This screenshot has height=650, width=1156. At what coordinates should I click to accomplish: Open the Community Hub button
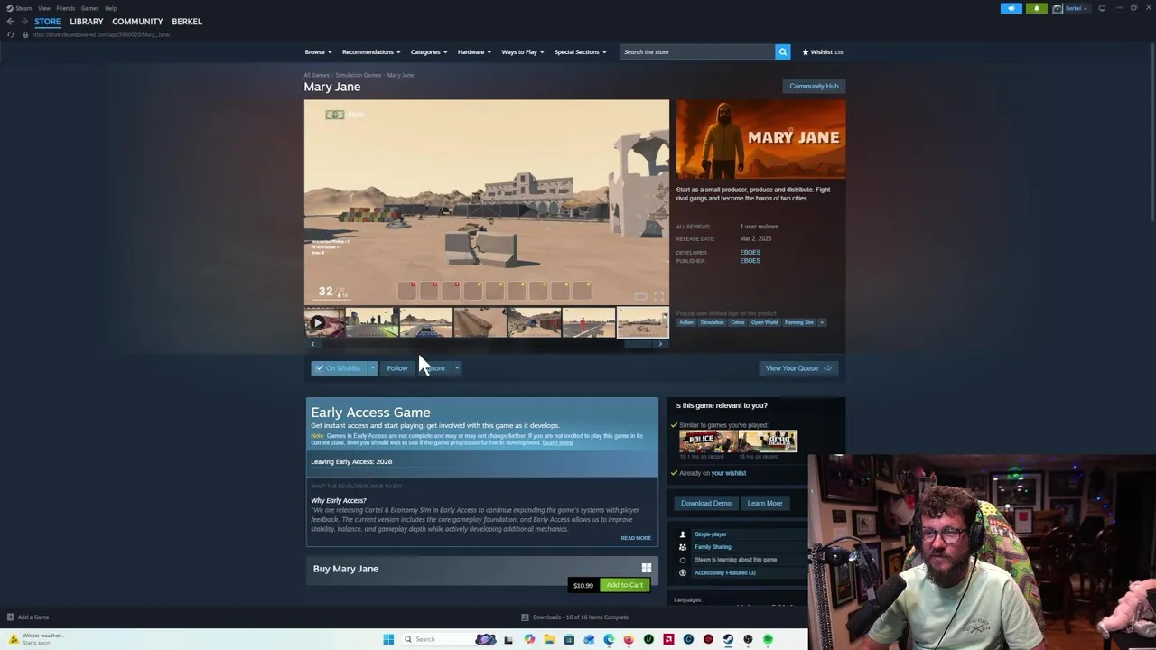click(x=814, y=86)
